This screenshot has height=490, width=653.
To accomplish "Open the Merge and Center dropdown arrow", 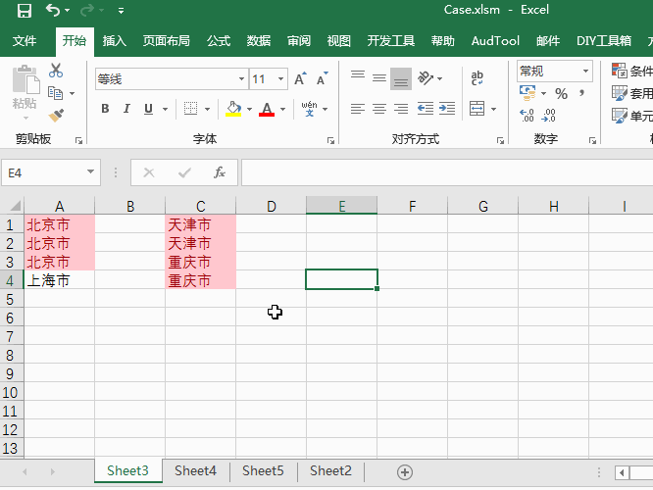I will [493, 109].
